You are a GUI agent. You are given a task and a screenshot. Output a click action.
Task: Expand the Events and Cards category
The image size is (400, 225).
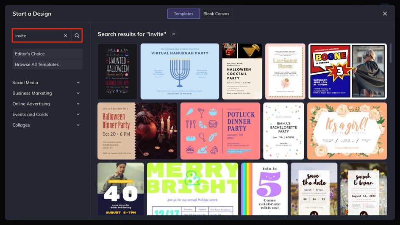46,114
